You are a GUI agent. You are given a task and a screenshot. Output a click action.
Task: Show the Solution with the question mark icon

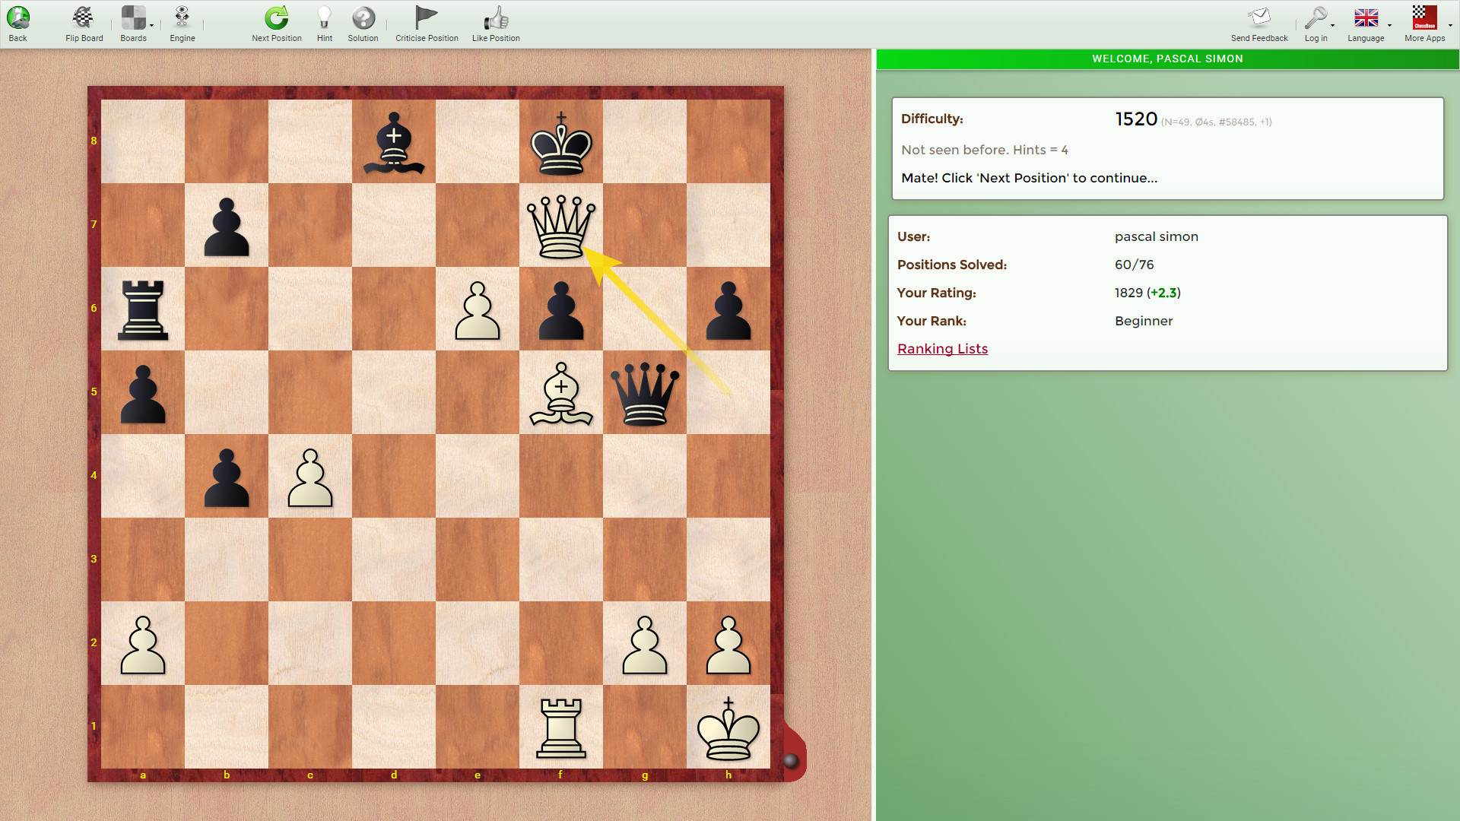[x=363, y=17]
